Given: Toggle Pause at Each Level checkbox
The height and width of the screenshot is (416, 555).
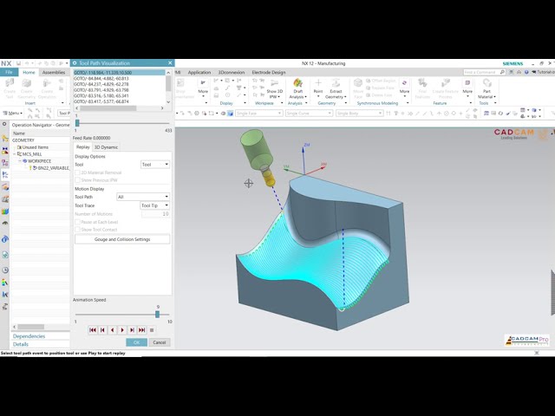Looking at the screenshot, I should pyautogui.click(x=77, y=222).
